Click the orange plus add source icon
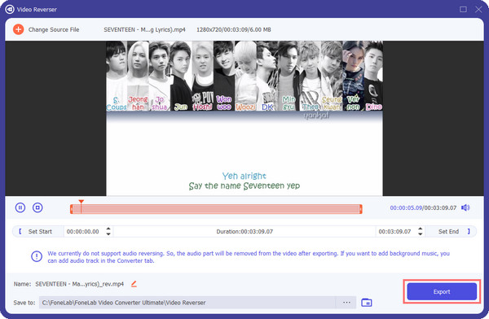The image size is (489, 319). (x=19, y=29)
